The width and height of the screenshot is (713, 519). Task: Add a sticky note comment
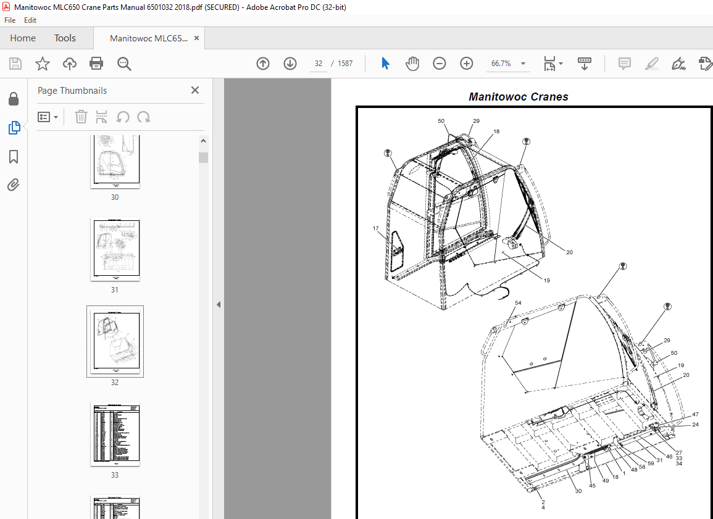[624, 64]
